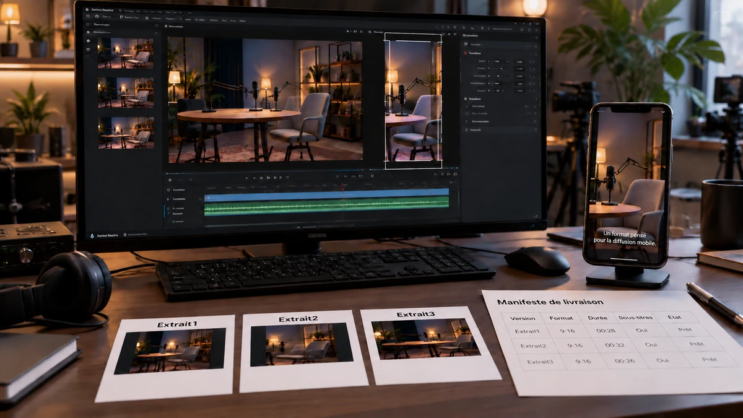Adjust the Position slider in the inspector
This screenshot has width=743, height=418.
(x=499, y=68)
